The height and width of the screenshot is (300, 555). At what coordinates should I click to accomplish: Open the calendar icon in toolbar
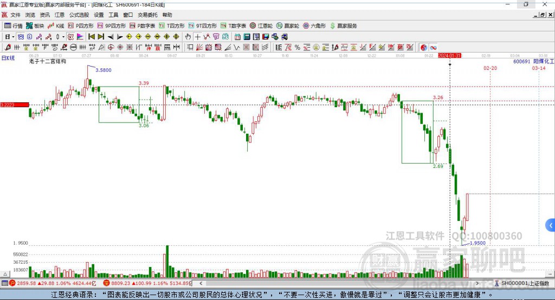coord(237,37)
